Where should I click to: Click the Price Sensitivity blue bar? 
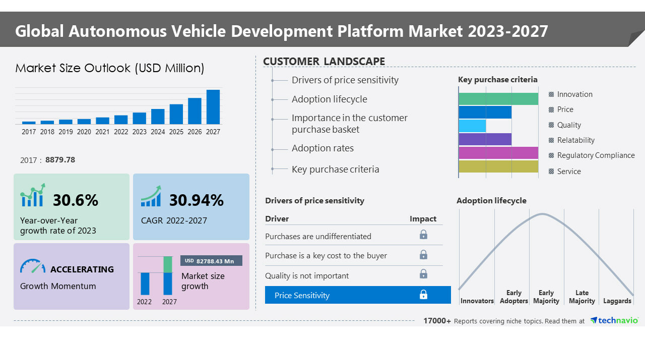(358, 295)
